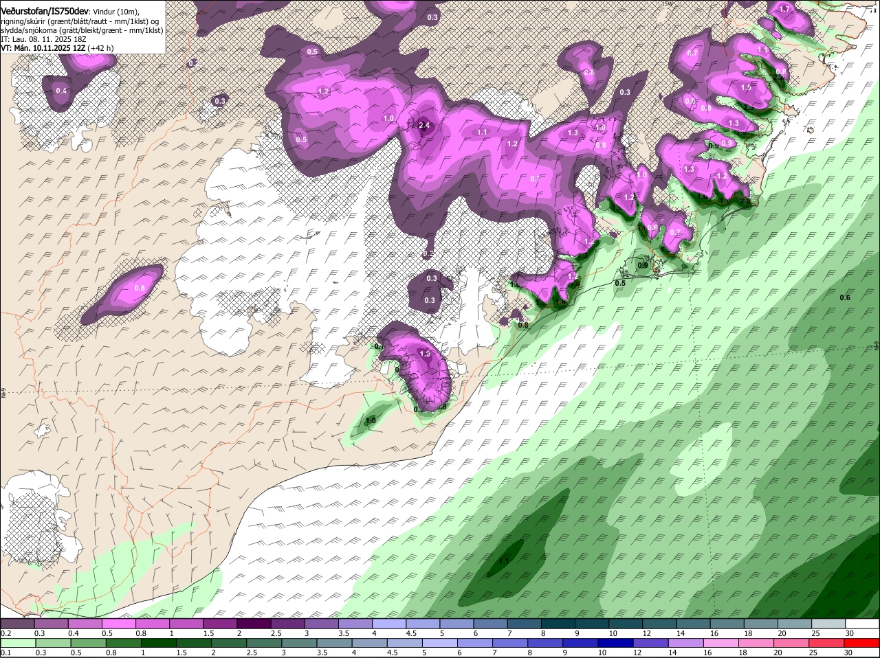
Task: Select the white top legend swatch above 30
Action: click(x=863, y=624)
